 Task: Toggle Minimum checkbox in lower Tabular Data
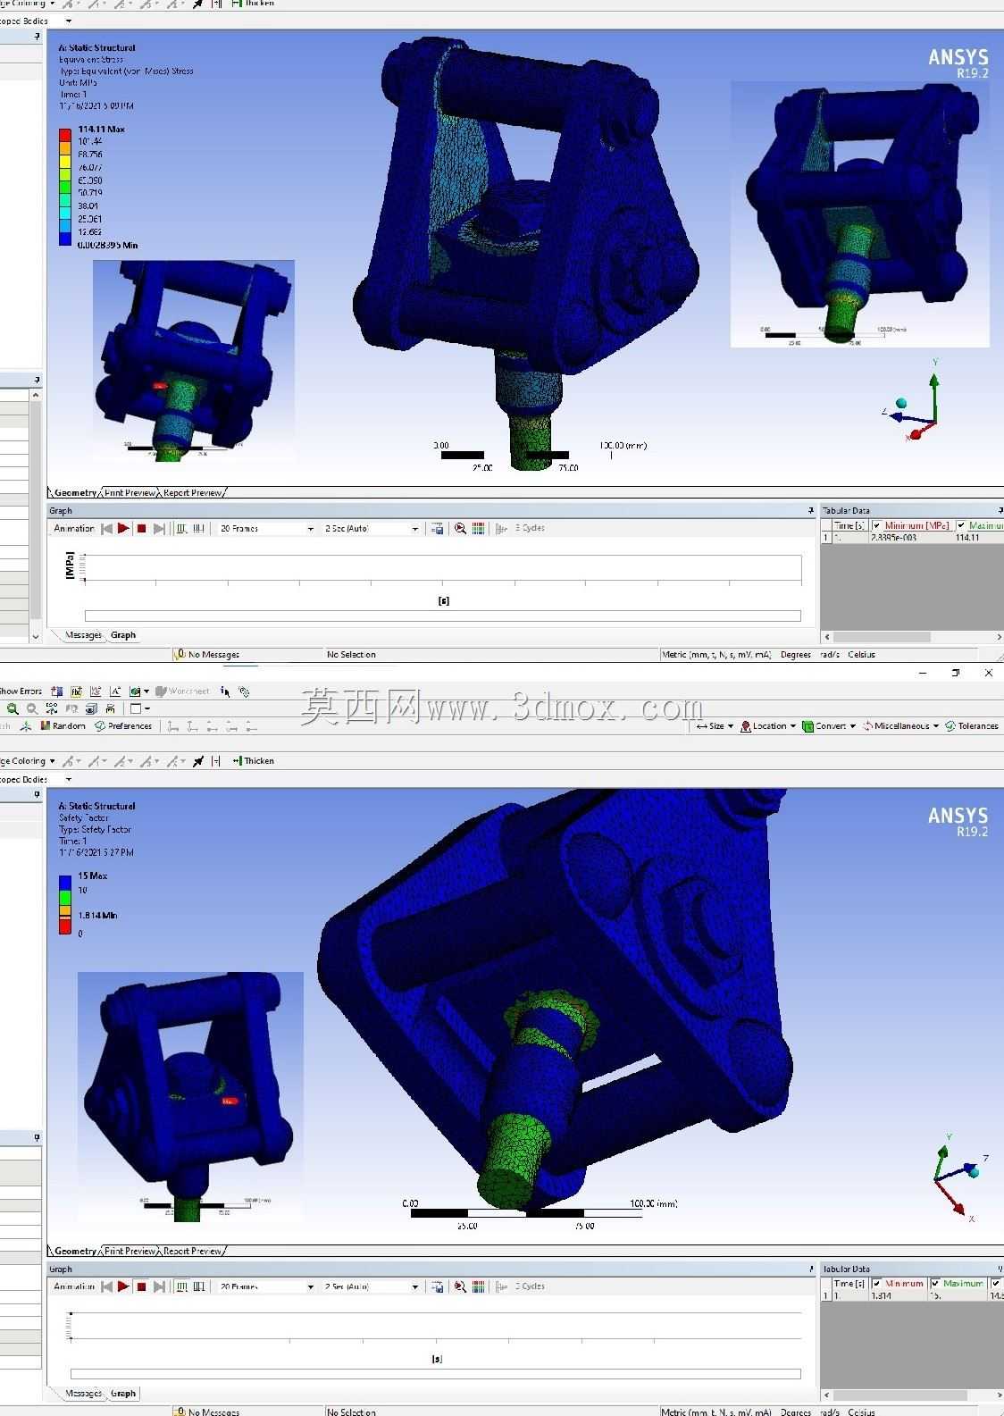pos(877,1284)
